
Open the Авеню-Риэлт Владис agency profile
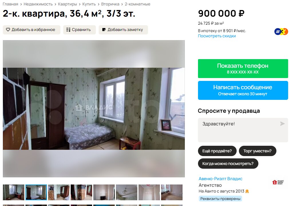click(x=221, y=179)
